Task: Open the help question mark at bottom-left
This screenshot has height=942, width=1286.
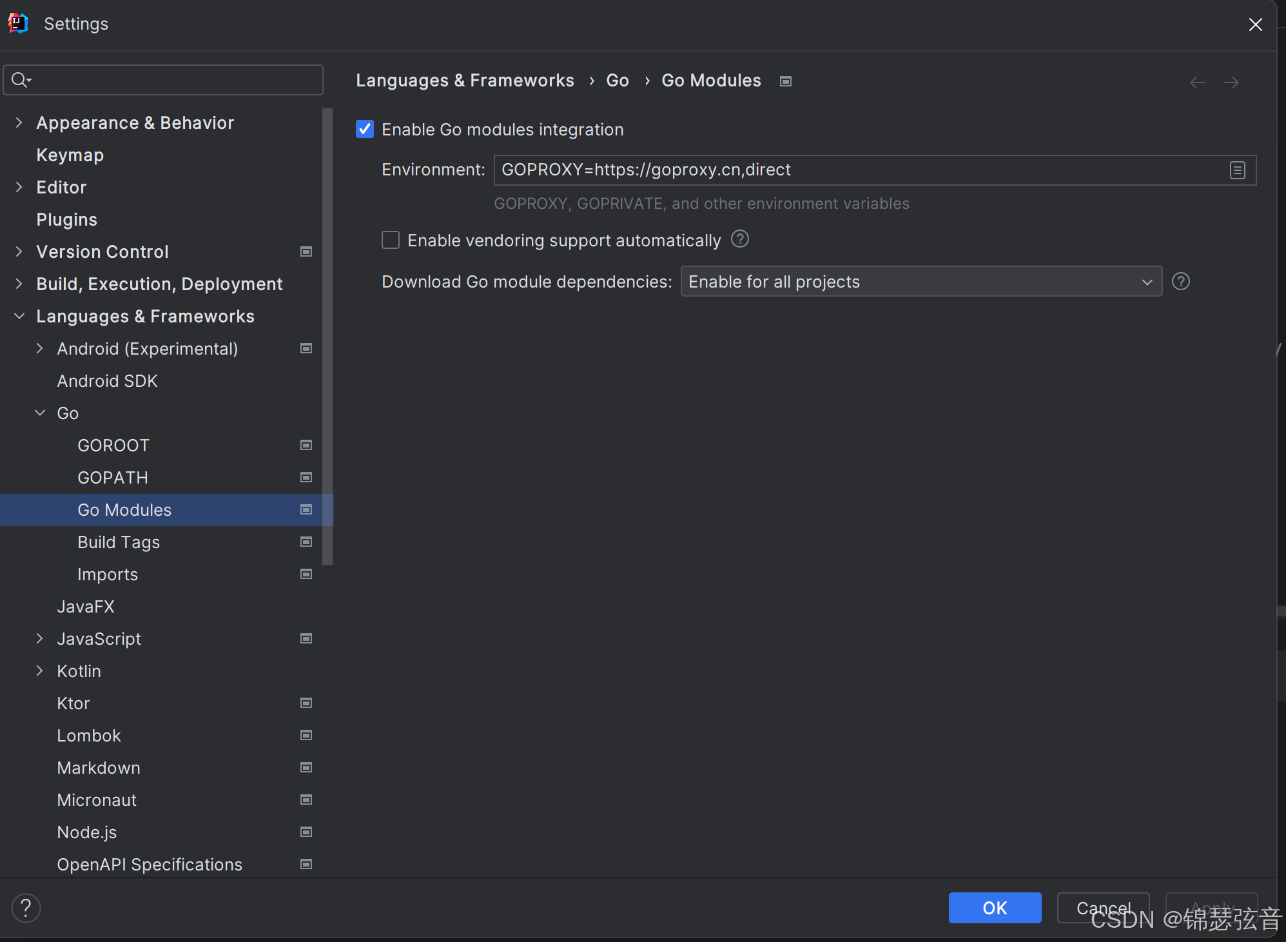Action: 26,908
